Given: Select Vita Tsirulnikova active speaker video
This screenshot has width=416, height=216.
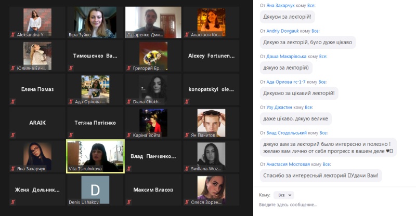Looking at the screenshot, I should point(95,156).
